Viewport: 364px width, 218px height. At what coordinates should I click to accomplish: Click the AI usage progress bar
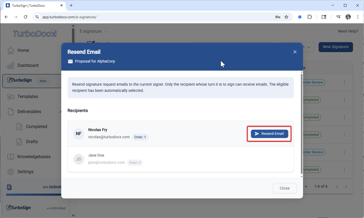pos(34,195)
